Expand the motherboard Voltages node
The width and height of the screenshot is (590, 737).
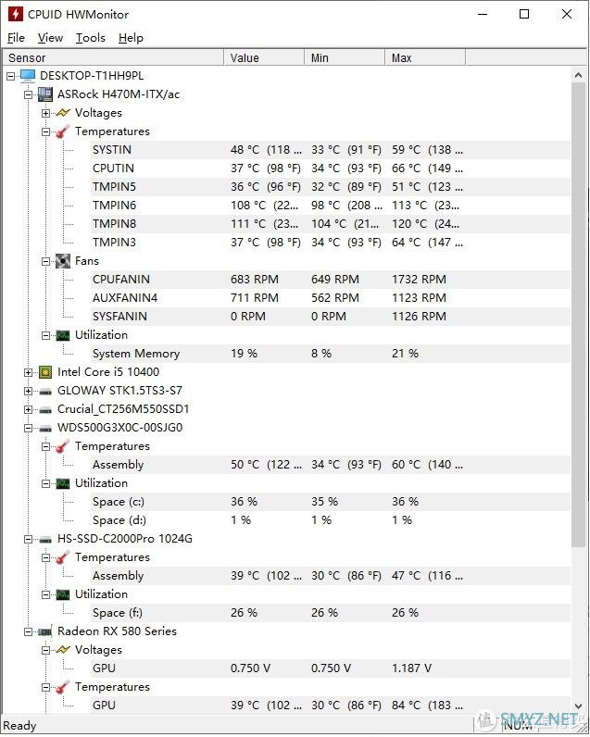[x=45, y=113]
